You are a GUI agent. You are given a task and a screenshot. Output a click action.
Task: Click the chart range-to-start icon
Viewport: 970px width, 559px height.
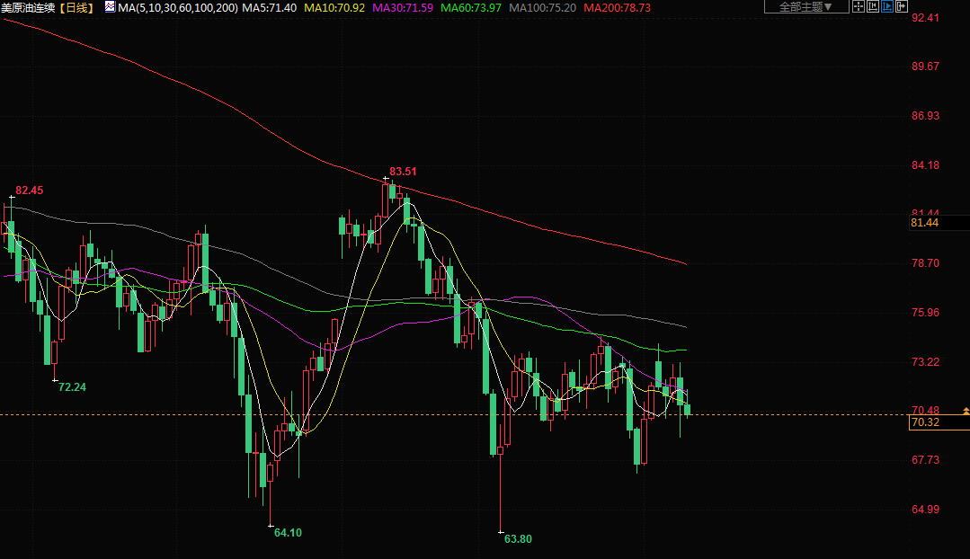873,6
